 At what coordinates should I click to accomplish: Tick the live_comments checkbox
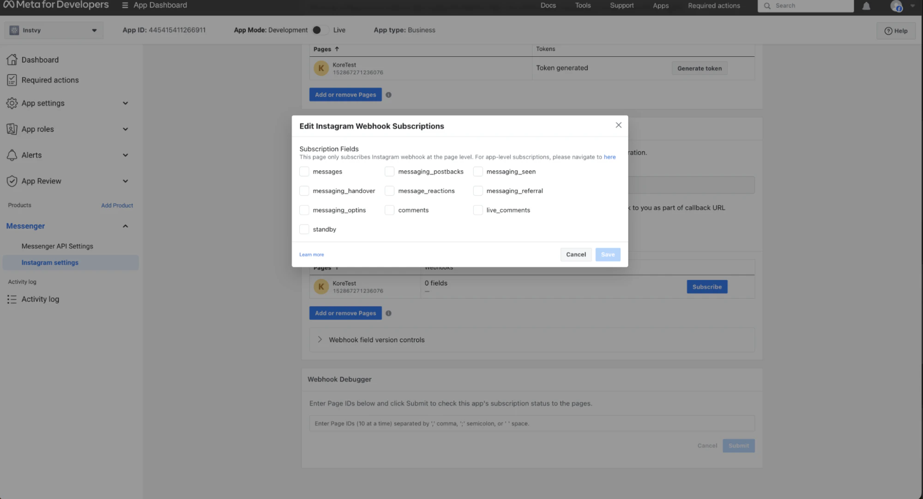point(477,210)
